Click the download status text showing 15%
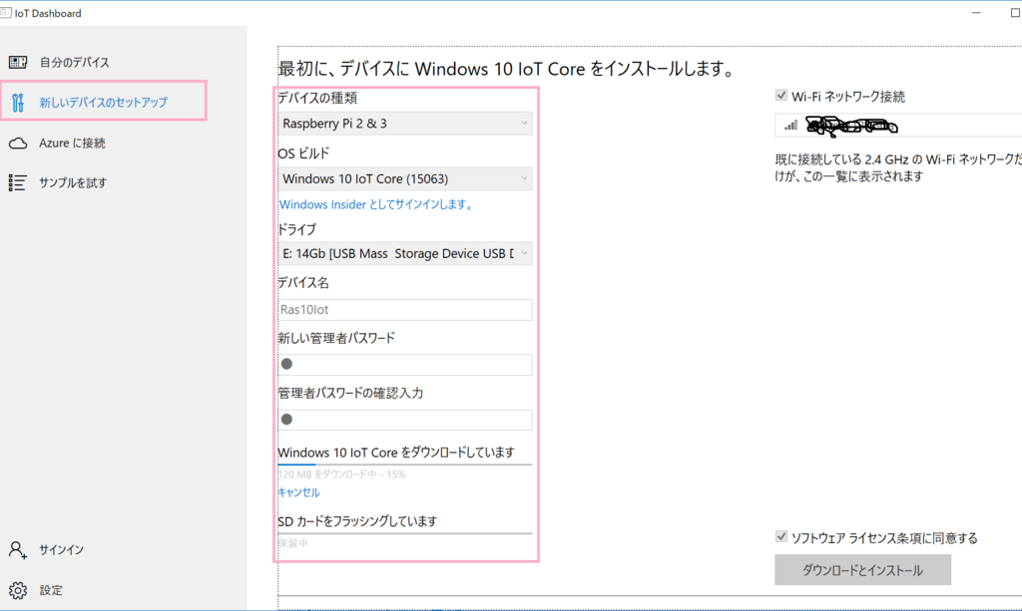 (x=342, y=474)
